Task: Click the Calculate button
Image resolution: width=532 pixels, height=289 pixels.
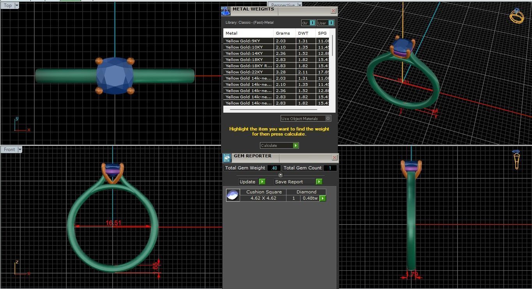Action: (279, 145)
